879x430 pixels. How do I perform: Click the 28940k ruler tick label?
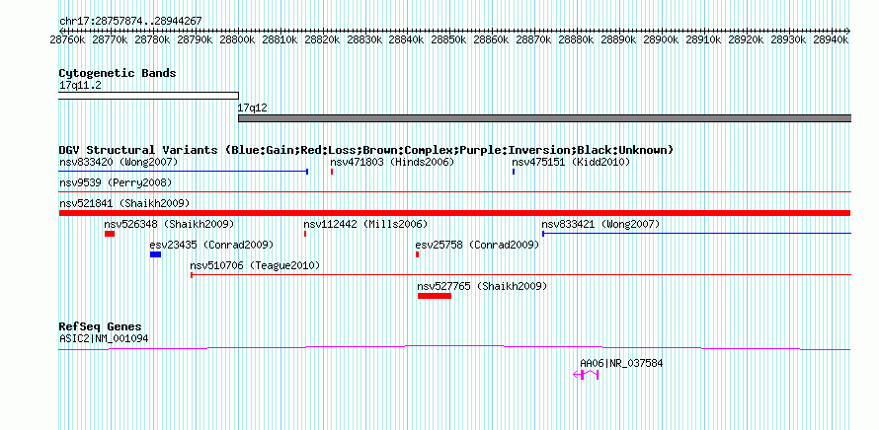(x=831, y=39)
